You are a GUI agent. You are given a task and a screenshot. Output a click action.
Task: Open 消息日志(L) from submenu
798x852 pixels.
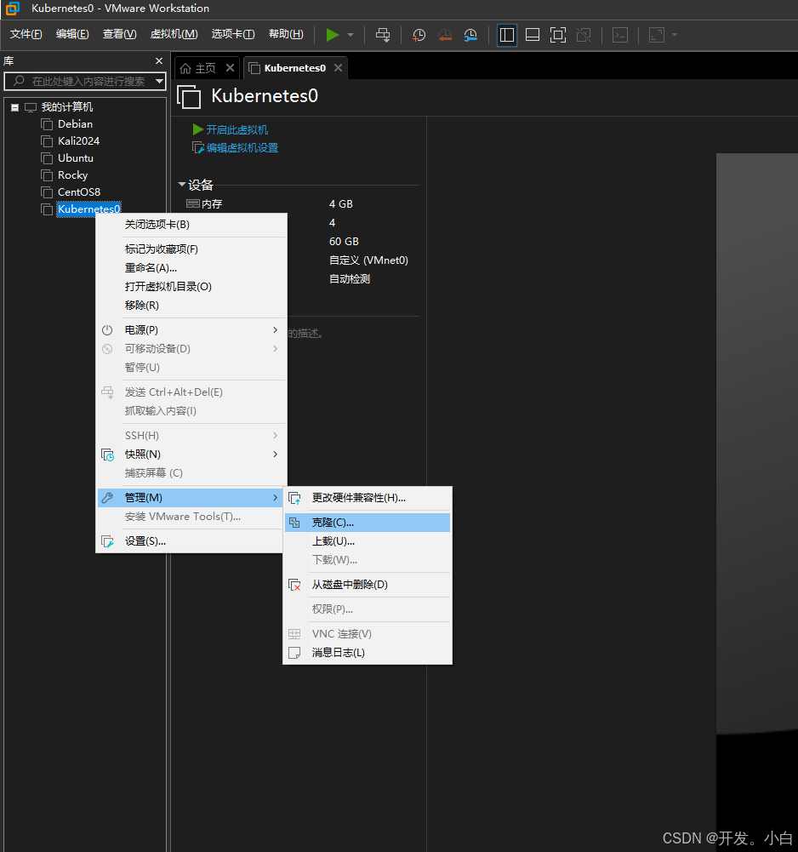[368, 653]
